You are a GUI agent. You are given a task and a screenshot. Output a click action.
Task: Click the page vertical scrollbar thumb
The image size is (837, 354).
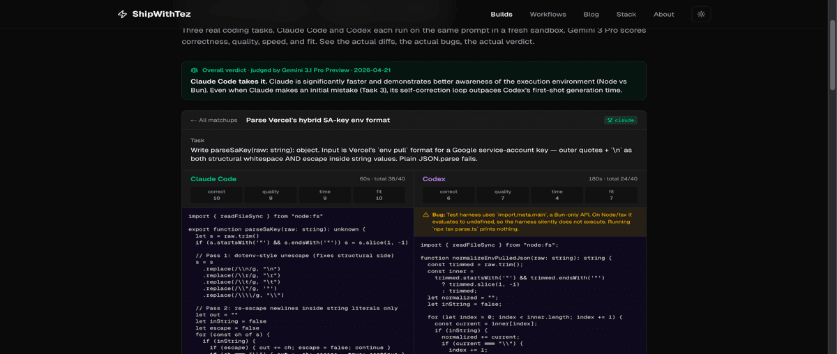831,56
